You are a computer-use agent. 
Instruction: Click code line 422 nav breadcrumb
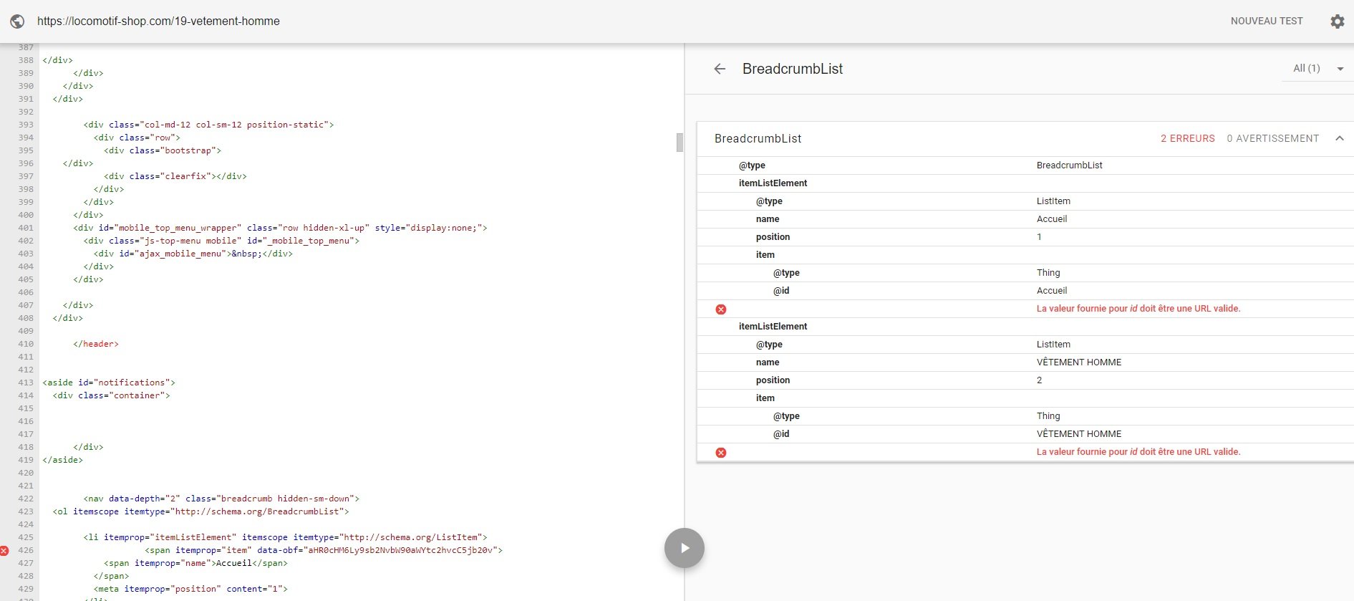pyautogui.click(x=221, y=499)
